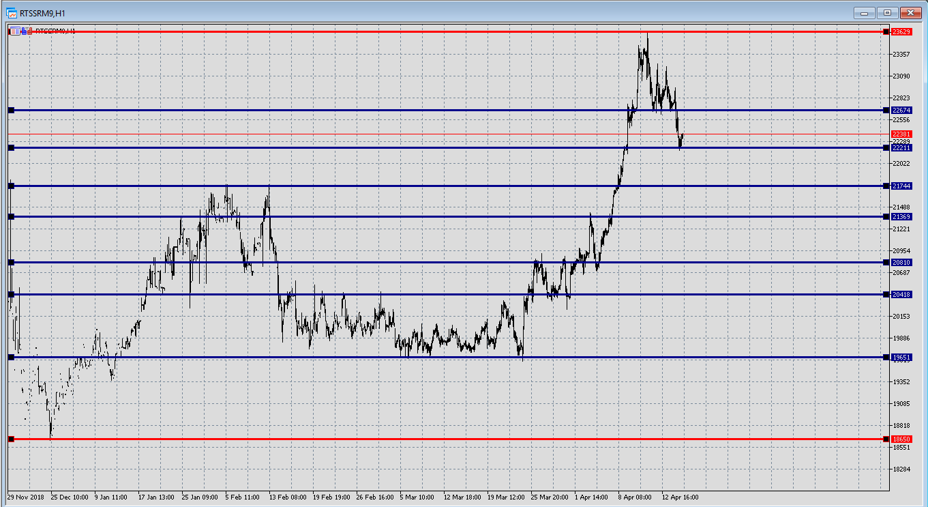Click the 19886 price scale value
This screenshot has width=928, height=507.
click(x=901, y=338)
